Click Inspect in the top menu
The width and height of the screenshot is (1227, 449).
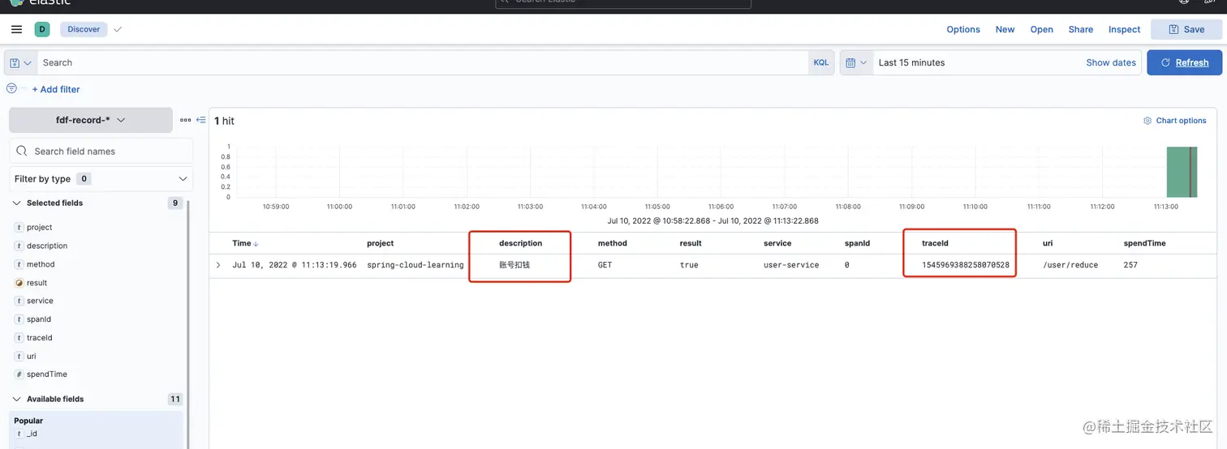tap(1124, 29)
